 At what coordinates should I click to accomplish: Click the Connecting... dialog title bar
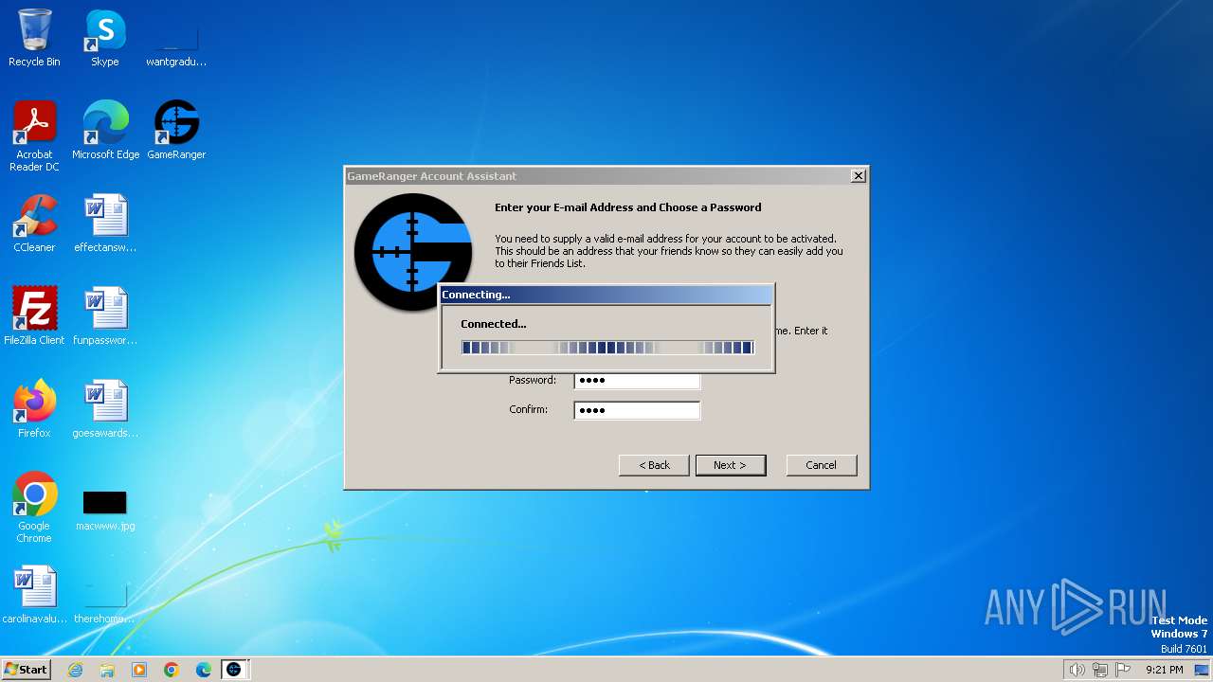pos(606,295)
